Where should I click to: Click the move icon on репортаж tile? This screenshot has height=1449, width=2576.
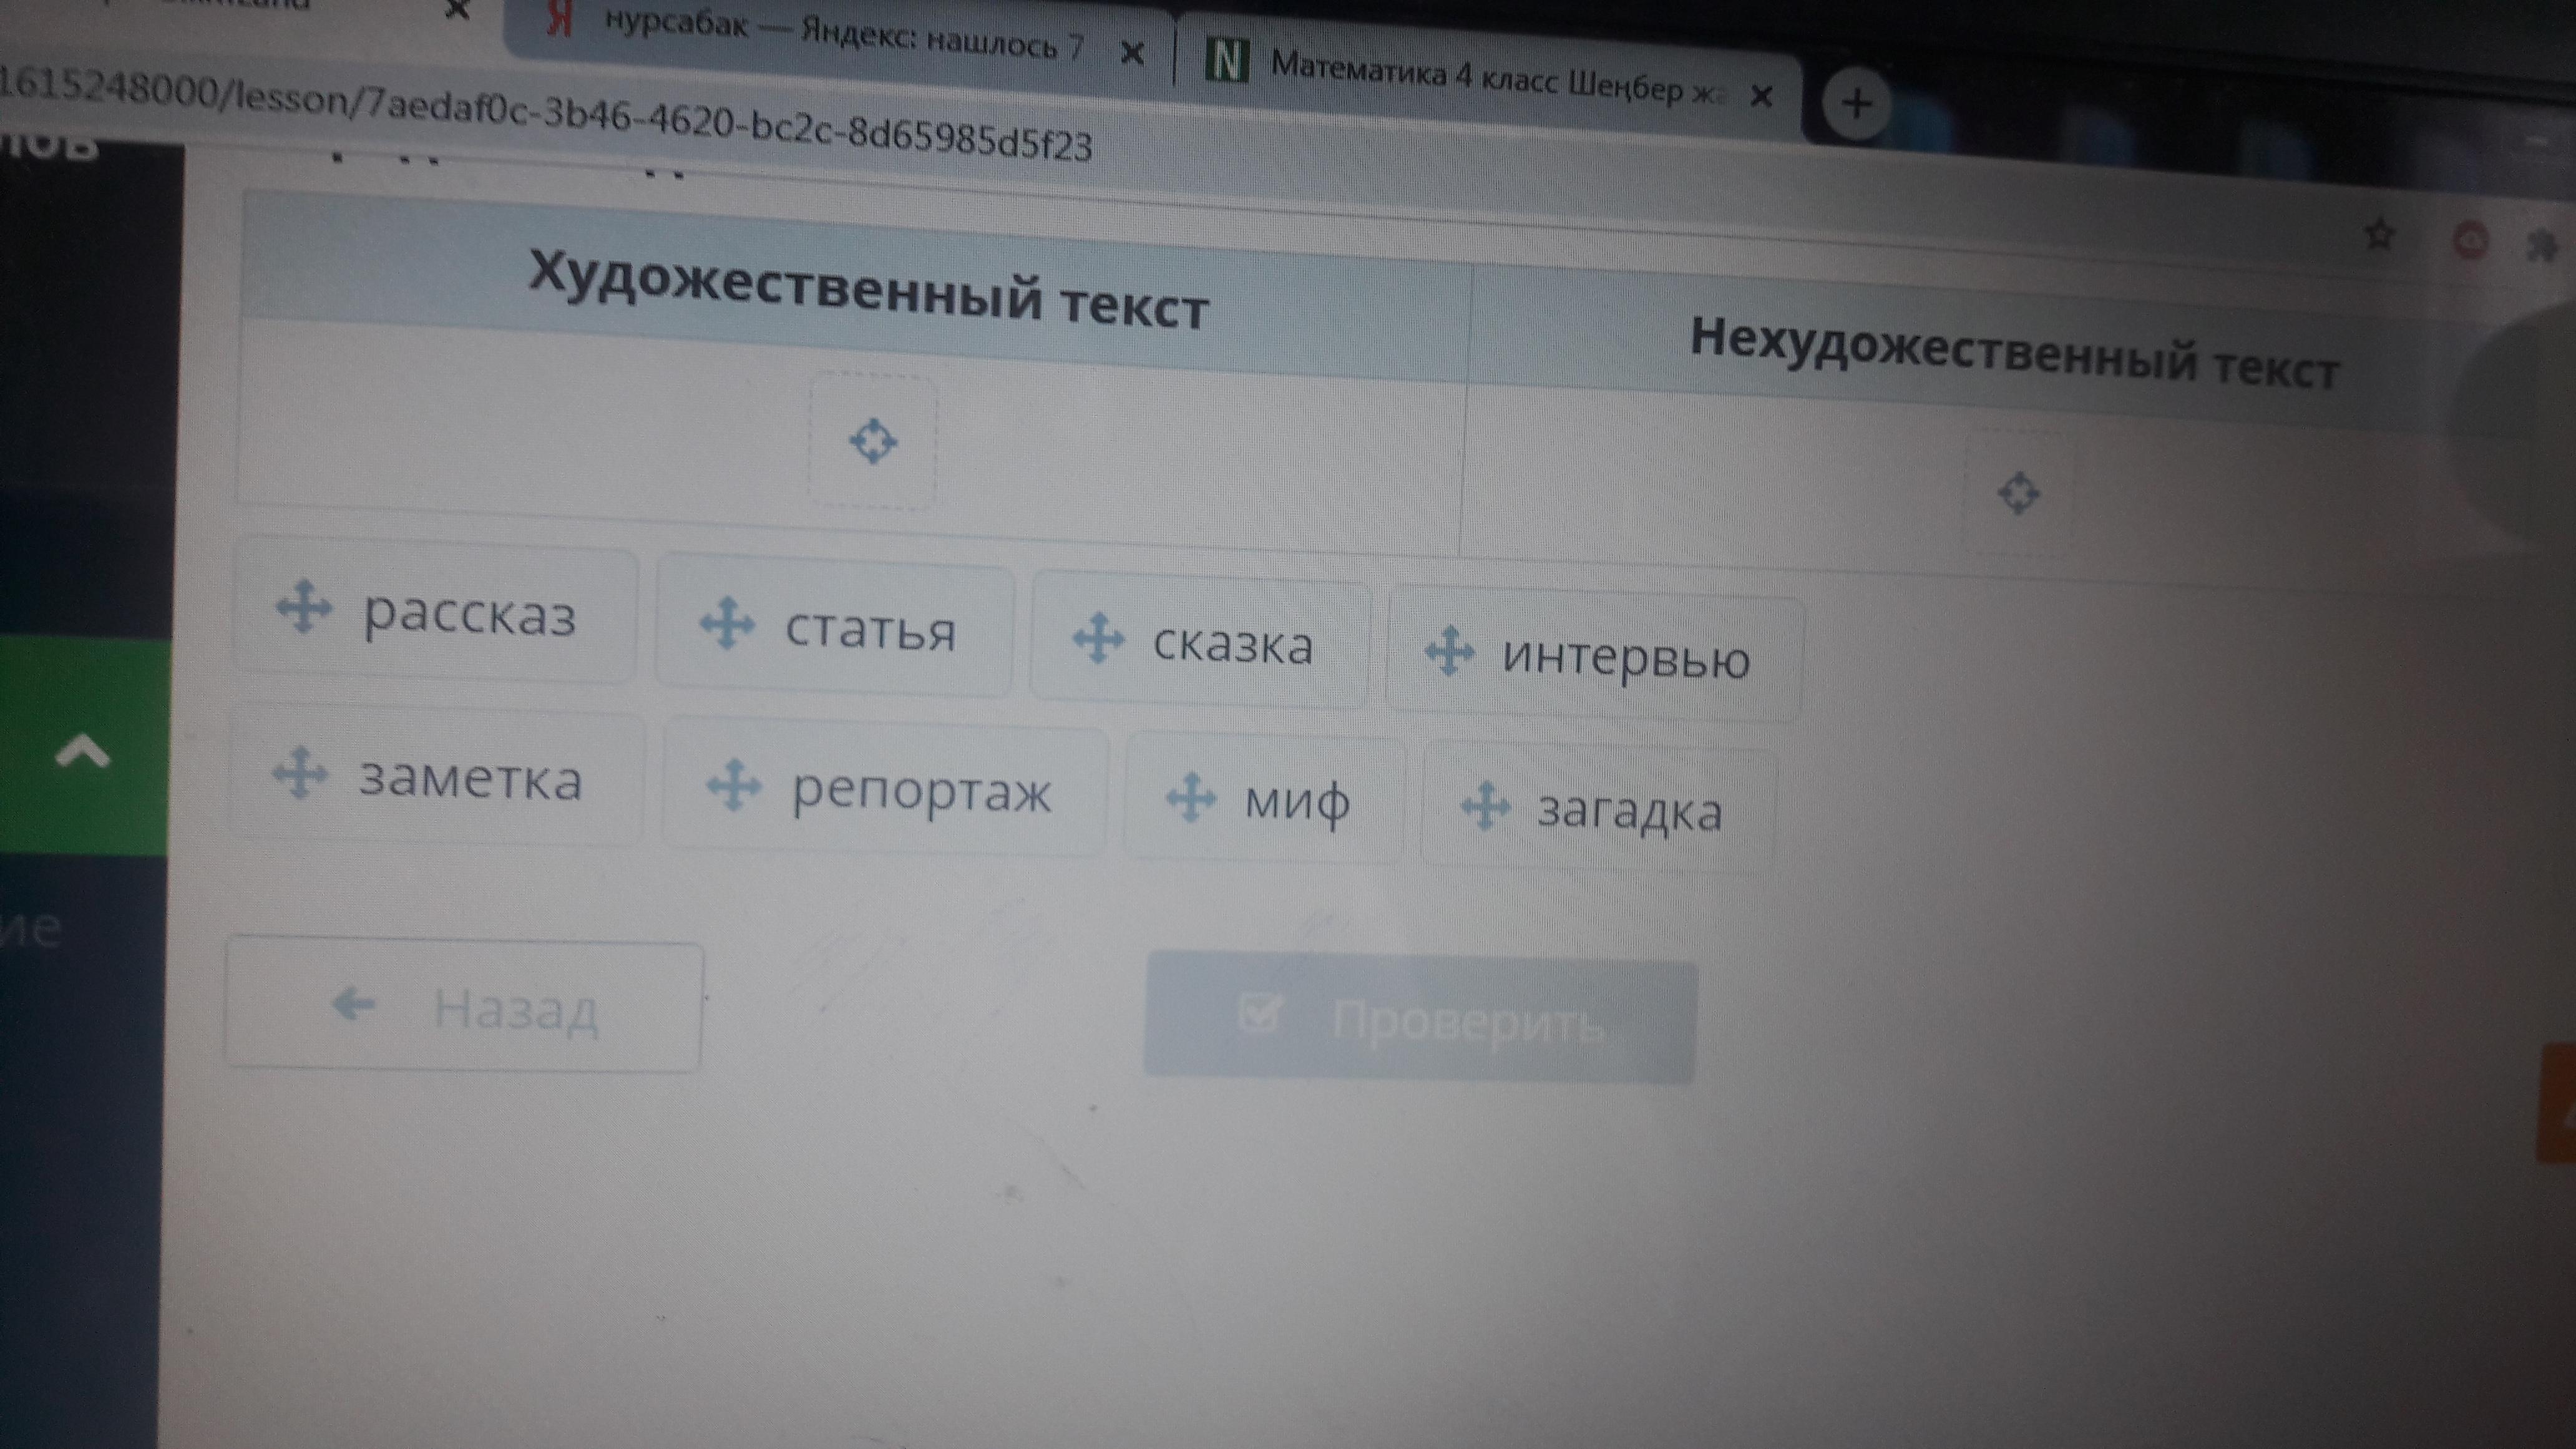click(734, 786)
